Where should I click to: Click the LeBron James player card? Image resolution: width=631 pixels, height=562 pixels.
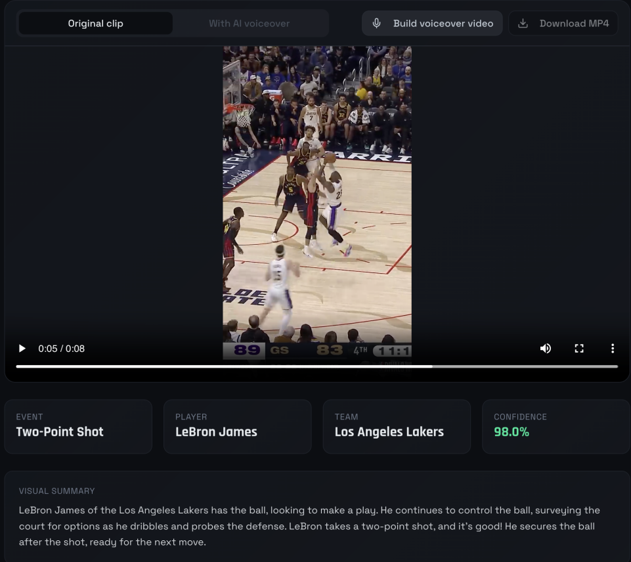tap(237, 426)
